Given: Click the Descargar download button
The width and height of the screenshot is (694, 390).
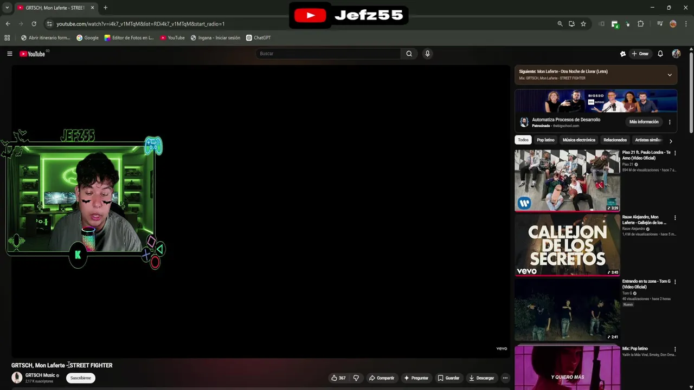Looking at the screenshot, I should tap(481, 378).
